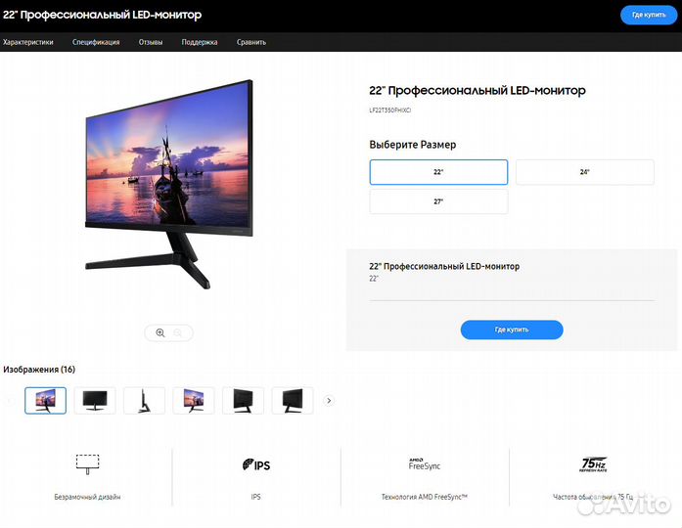
Task: Select the 22" size option
Action: [438, 172]
